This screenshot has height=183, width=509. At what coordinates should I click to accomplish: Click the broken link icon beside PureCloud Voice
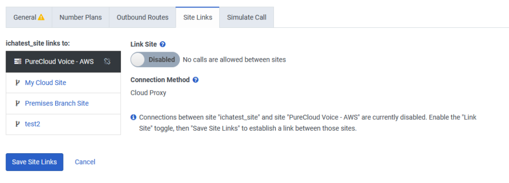107,61
